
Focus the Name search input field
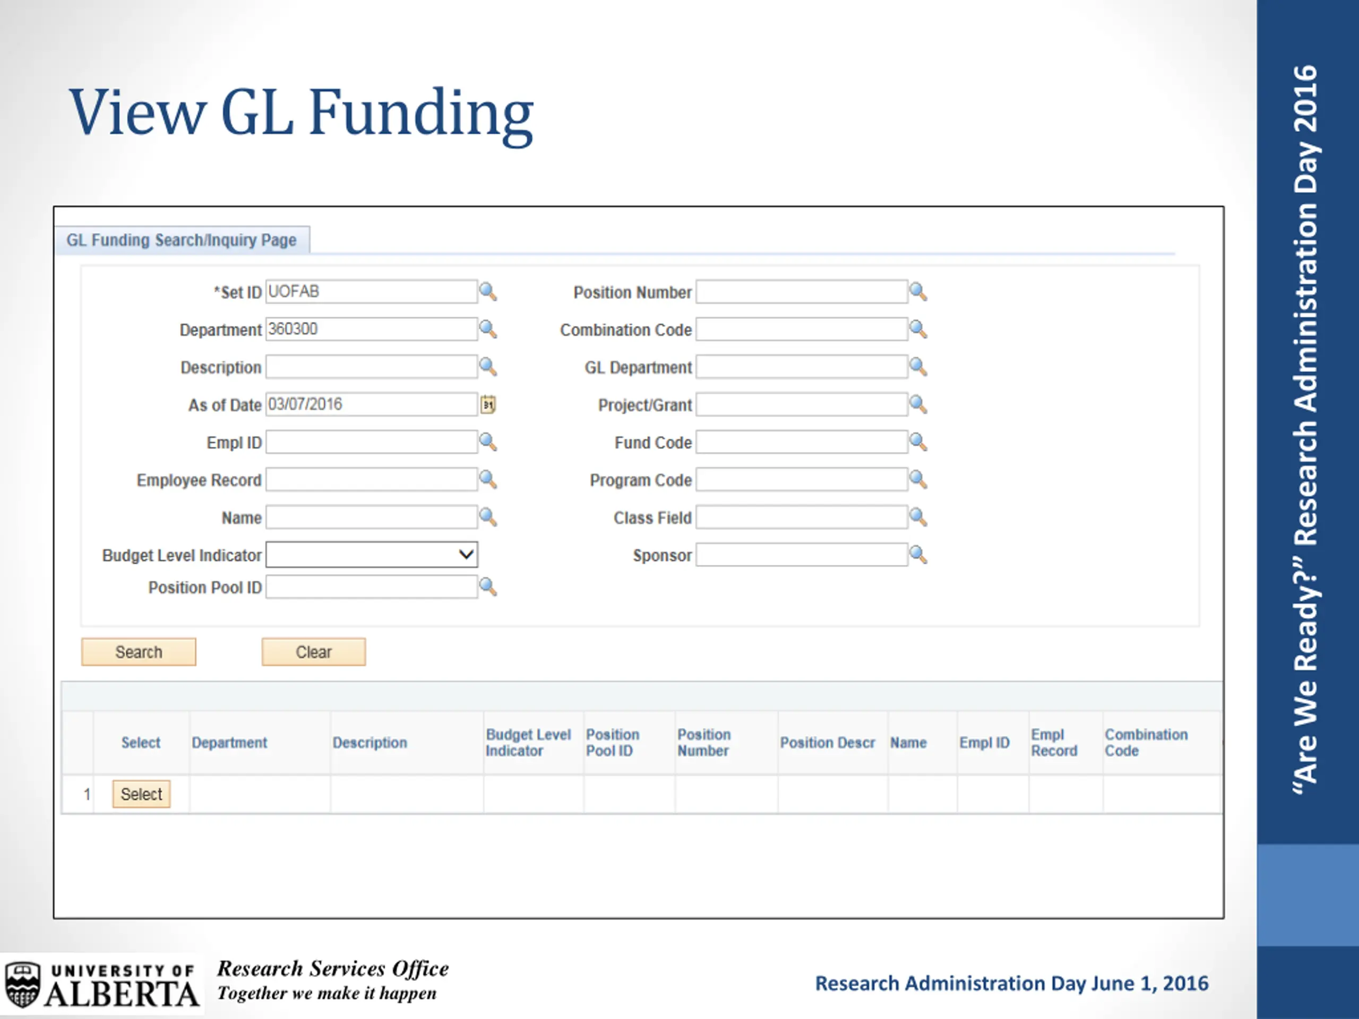tap(372, 517)
